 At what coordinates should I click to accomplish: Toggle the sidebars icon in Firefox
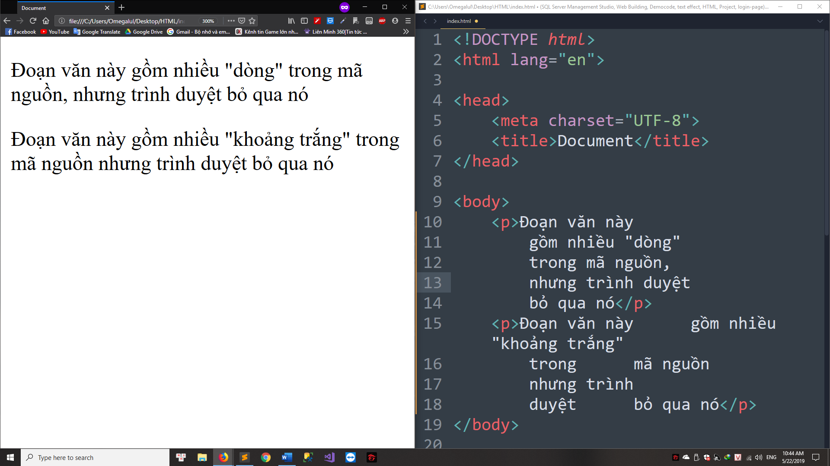[x=304, y=21]
